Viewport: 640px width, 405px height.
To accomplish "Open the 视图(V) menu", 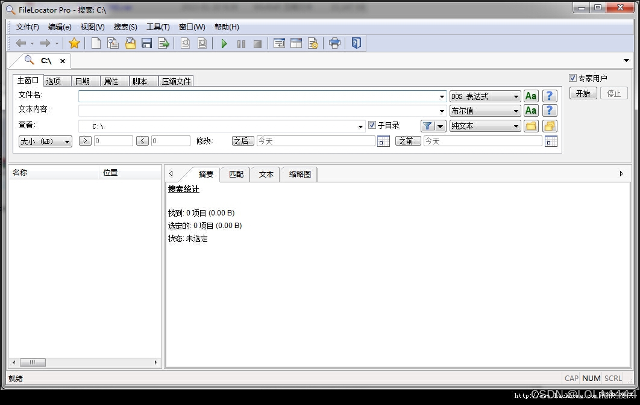I will 92,27.
